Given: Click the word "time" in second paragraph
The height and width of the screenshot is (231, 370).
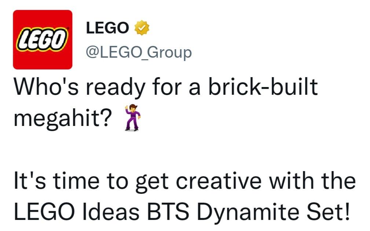Looking at the screenshot, I should click(76, 181).
